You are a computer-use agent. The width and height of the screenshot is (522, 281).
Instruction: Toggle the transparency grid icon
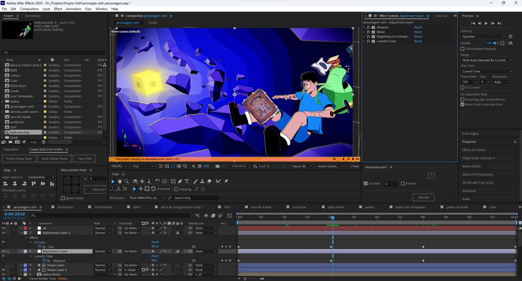click(167, 166)
